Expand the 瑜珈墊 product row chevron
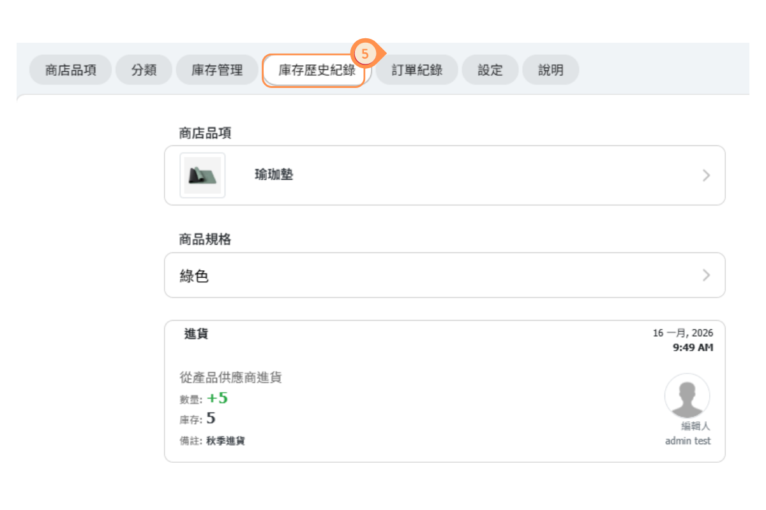 (x=706, y=175)
